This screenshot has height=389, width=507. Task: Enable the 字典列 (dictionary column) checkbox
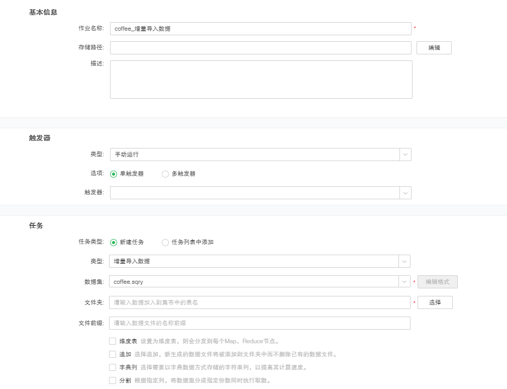113,367
